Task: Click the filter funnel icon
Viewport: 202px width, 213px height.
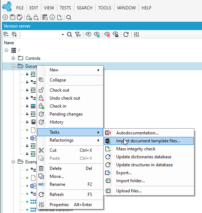Action: [78, 34]
